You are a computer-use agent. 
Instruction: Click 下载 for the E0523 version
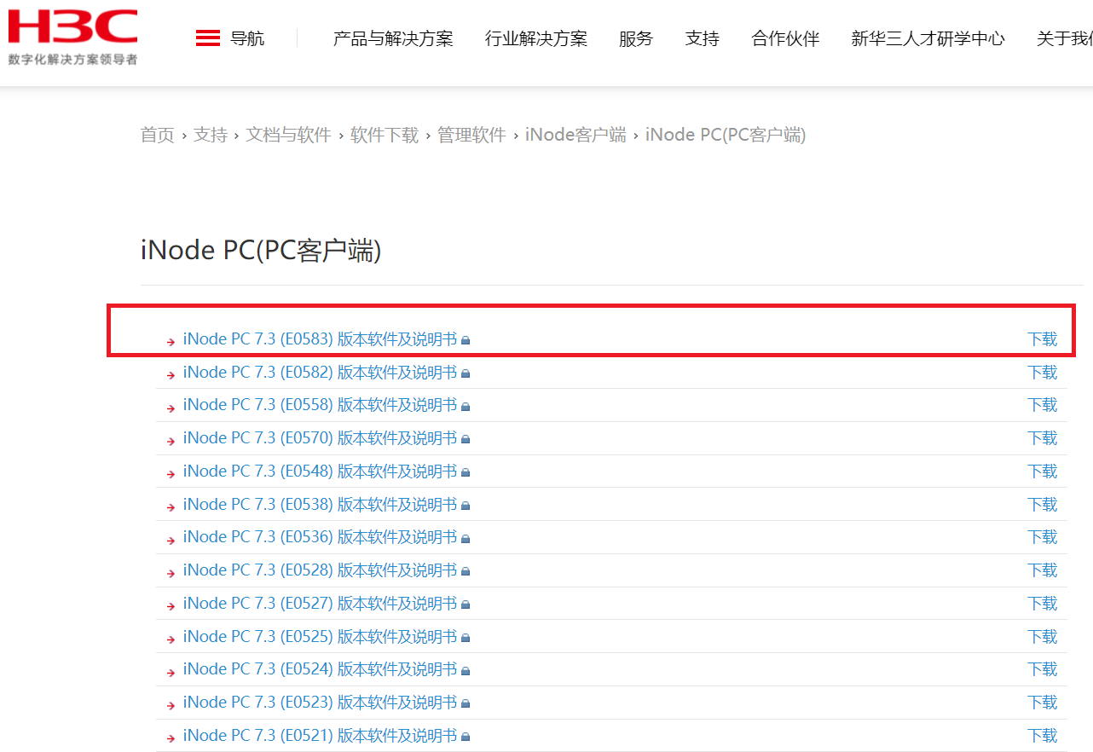coord(1043,703)
